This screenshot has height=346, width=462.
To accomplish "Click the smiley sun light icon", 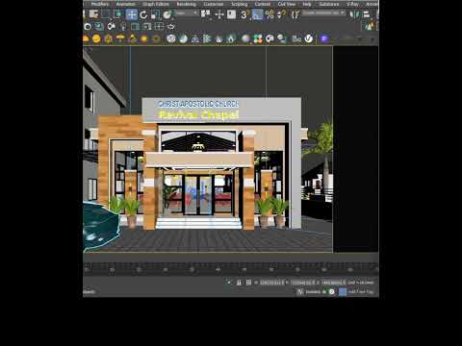I will point(96,38).
